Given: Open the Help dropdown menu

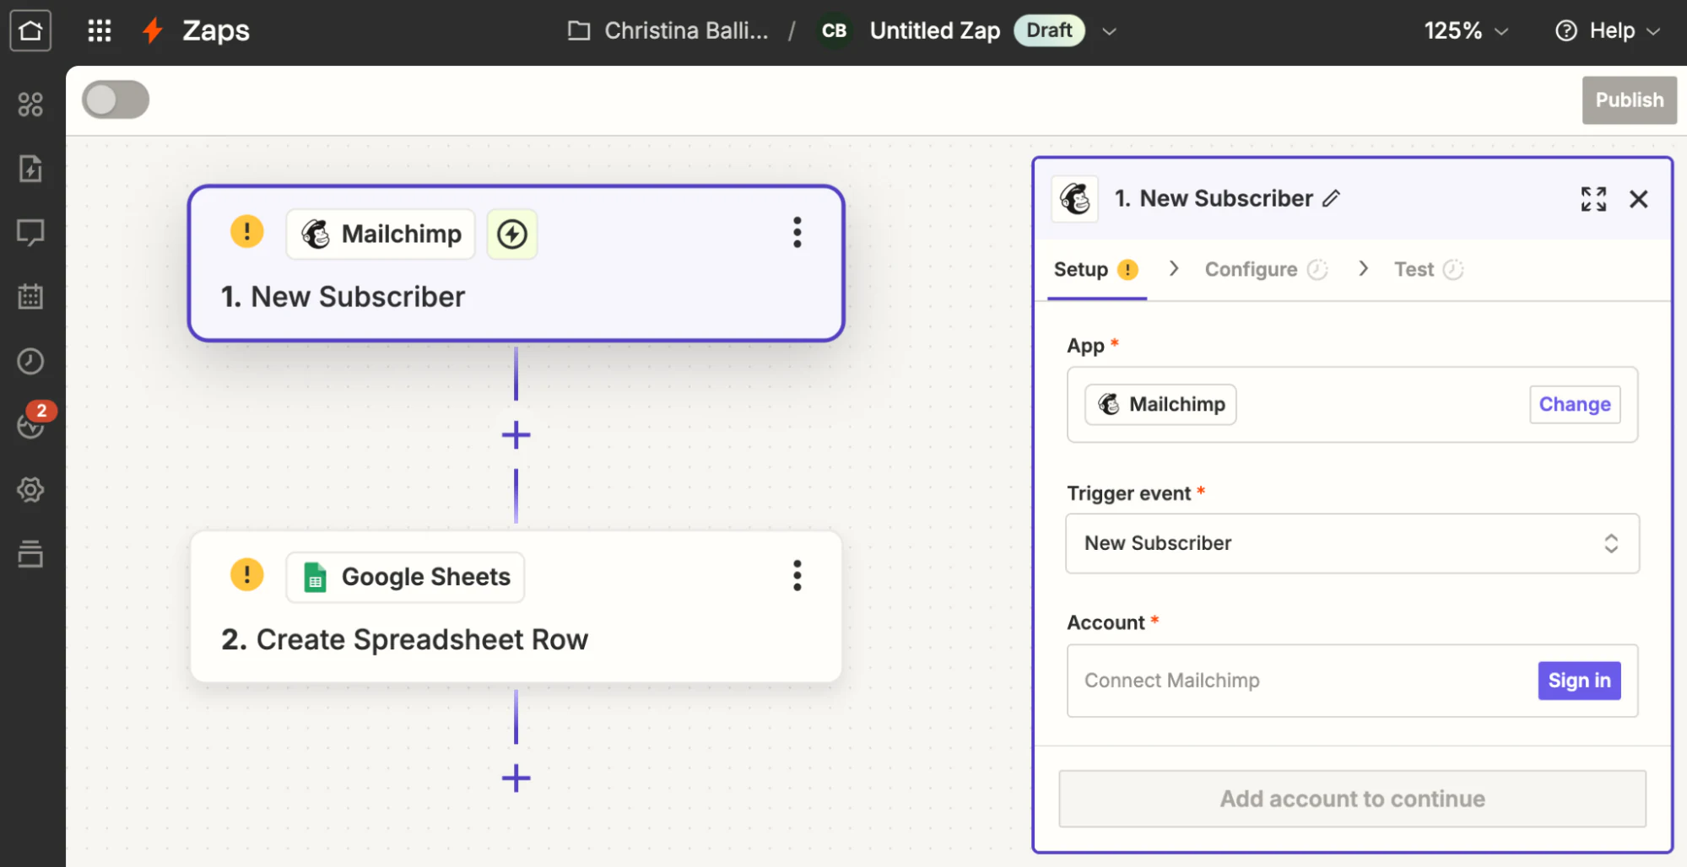Looking at the screenshot, I should [x=1608, y=31].
